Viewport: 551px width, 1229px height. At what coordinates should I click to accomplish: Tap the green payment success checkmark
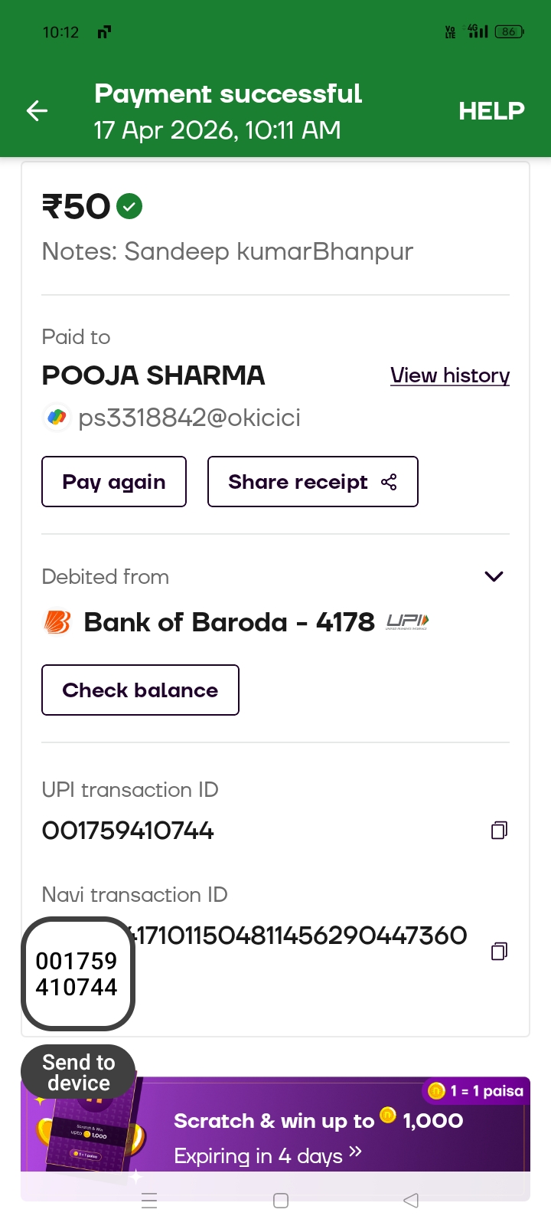129,206
